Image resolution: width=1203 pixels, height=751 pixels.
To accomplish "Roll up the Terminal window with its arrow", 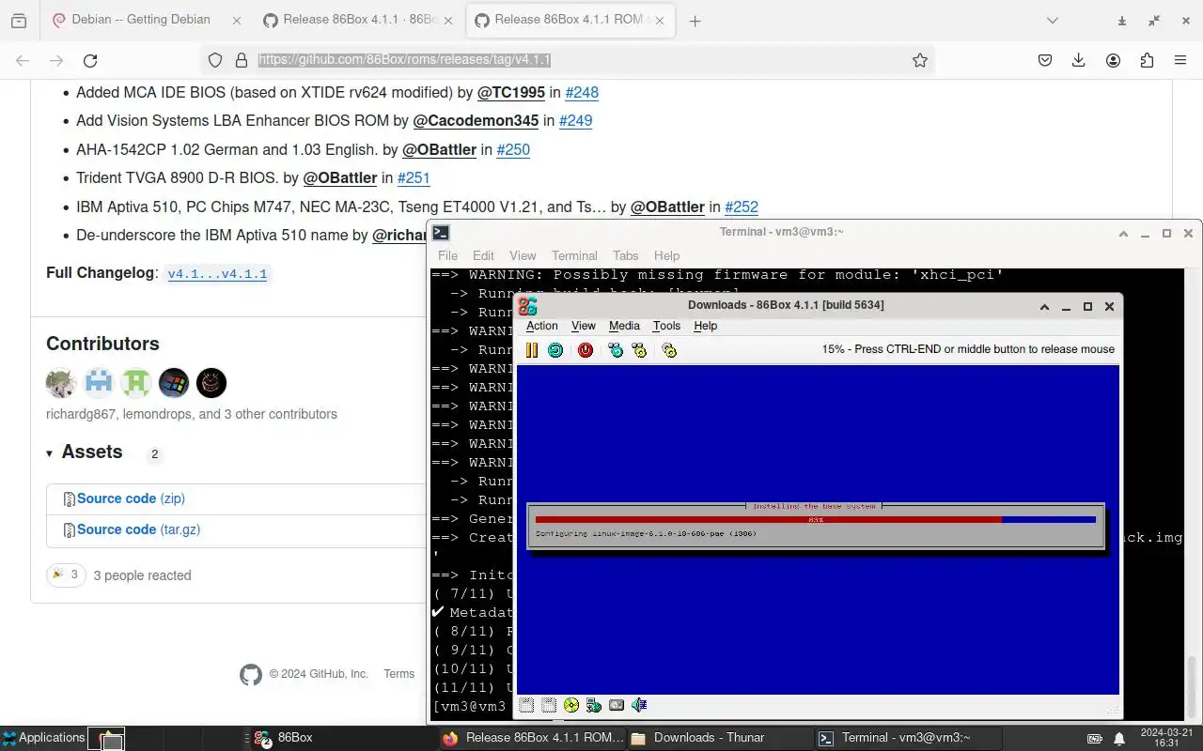I will 1123,233.
